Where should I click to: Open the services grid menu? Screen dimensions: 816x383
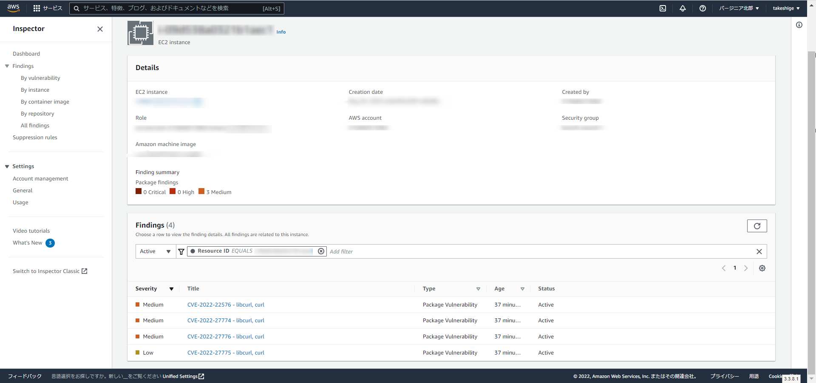[37, 8]
